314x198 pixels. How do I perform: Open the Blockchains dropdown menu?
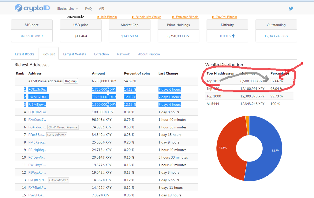[68, 9]
